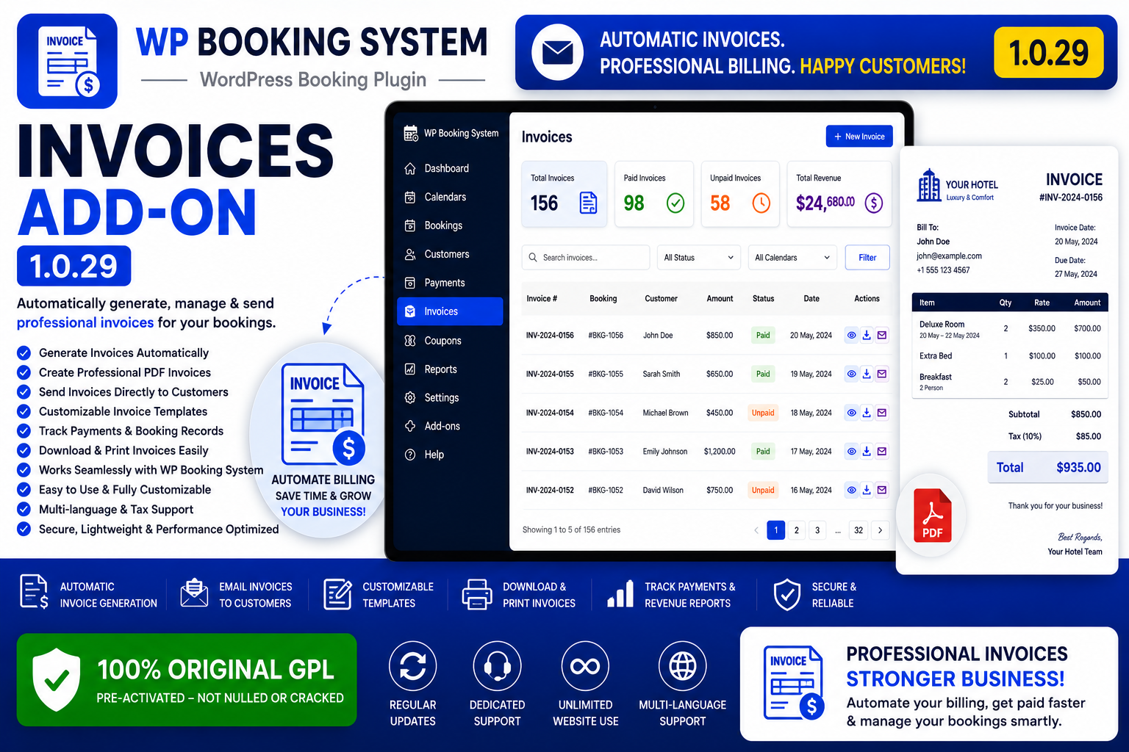This screenshot has height=752, width=1129.
Task: Click the Total Invoices document icon
Action: pos(589,203)
